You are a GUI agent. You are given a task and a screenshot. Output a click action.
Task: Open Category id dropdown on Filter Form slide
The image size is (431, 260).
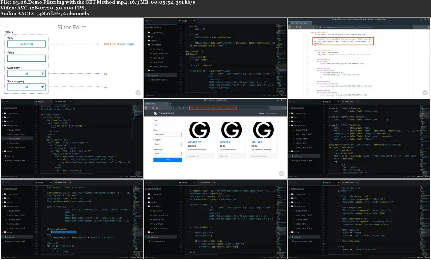point(26,74)
